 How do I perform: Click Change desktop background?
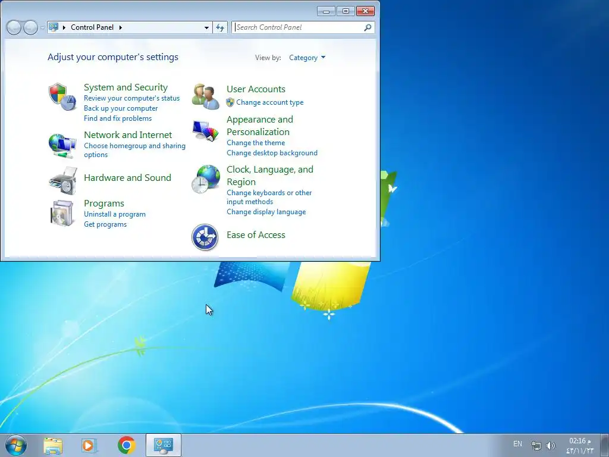[x=272, y=153]
